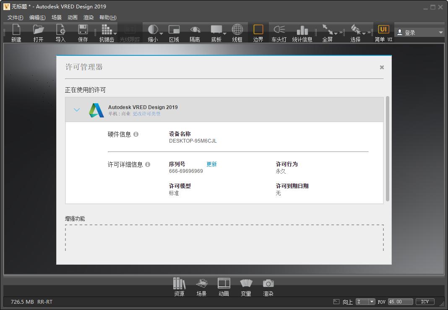Screen dimensions: 448x310
Task: Click the license manager vertical scrollbar
Action: pos(388,148)
